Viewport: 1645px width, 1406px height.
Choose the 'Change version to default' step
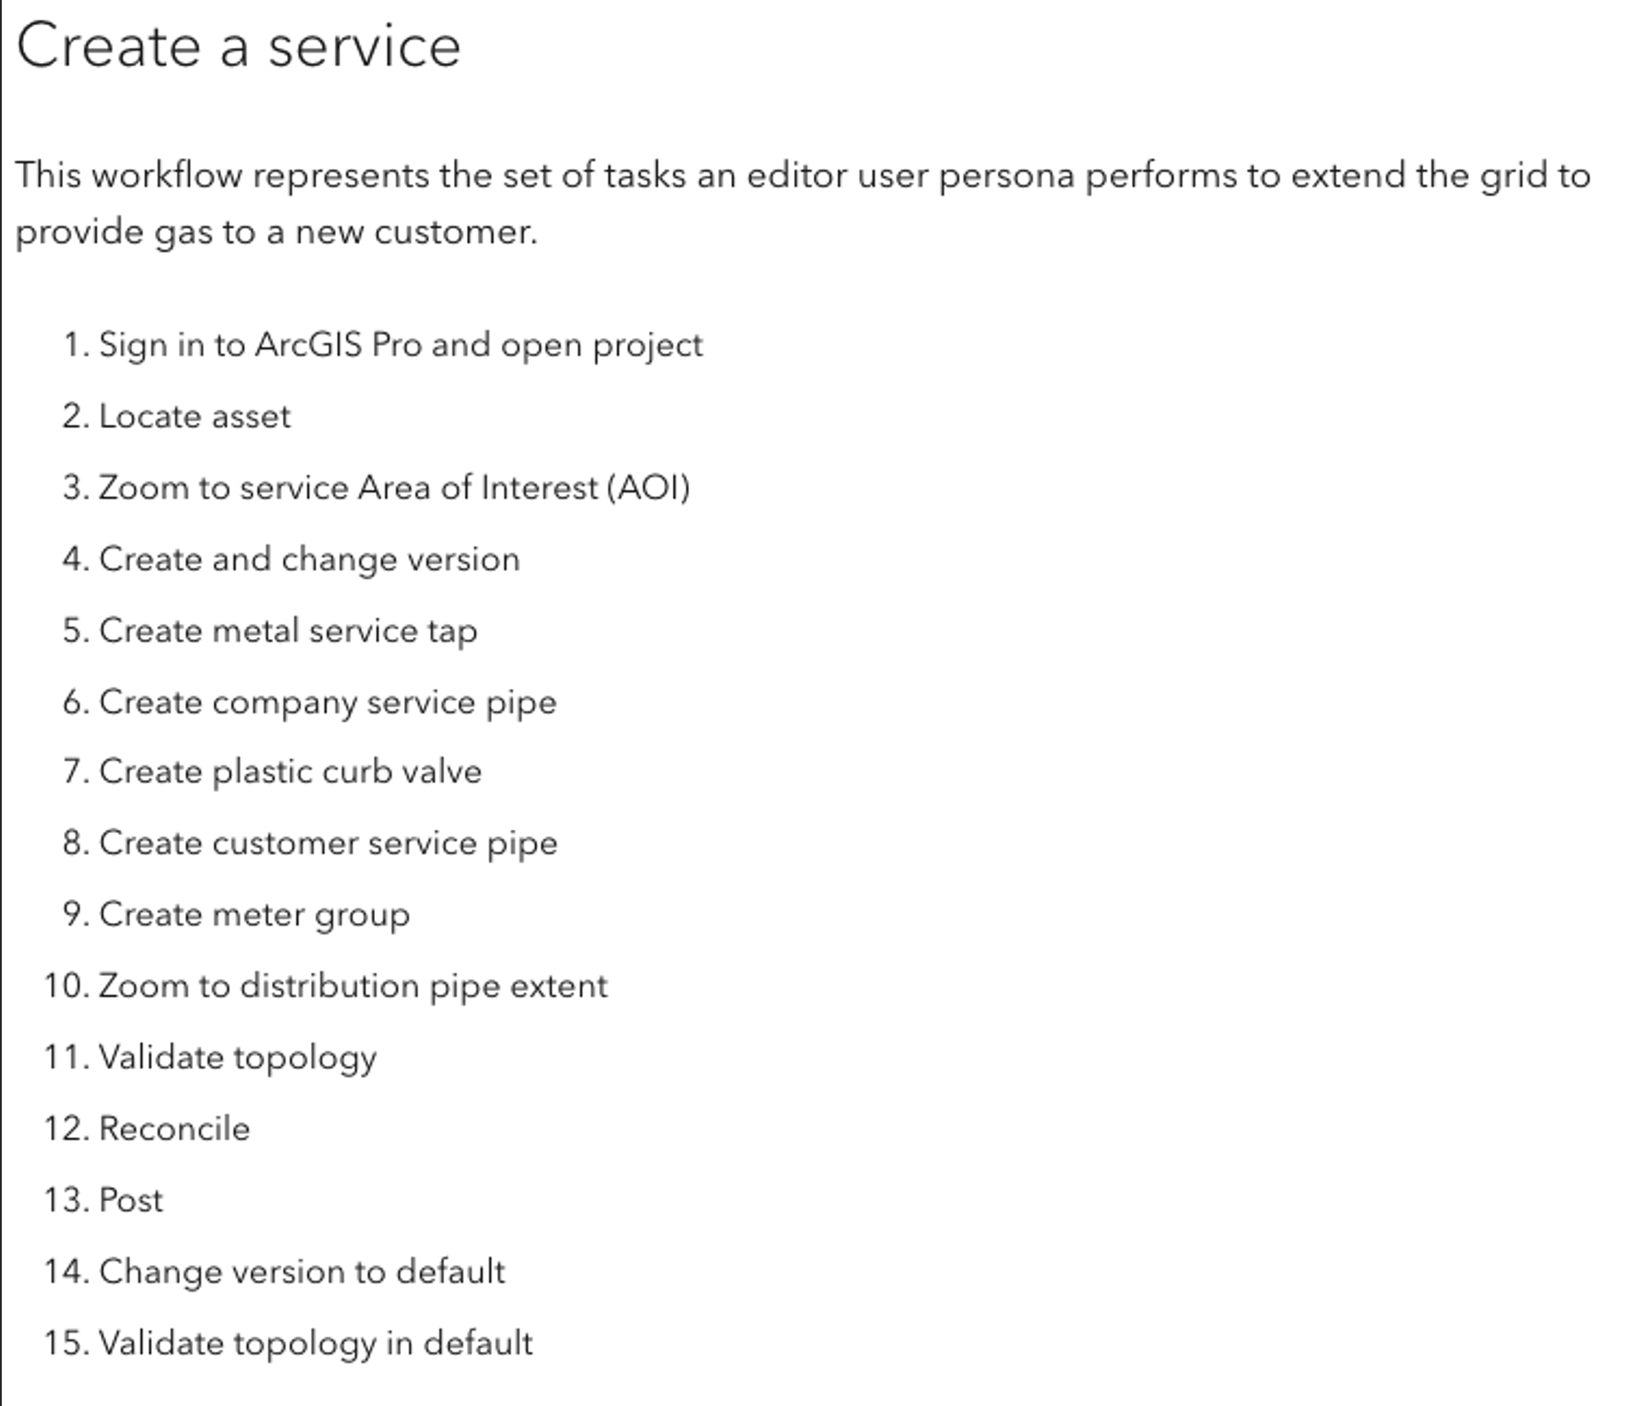click(301, 1271)
